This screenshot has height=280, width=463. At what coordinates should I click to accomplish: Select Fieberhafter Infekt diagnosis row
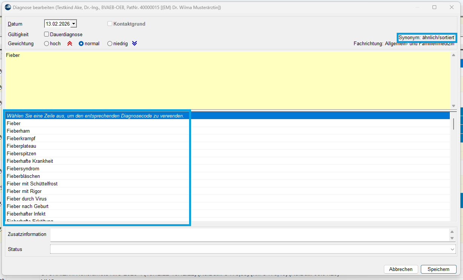pyautogui.click(x=26, y=214)
